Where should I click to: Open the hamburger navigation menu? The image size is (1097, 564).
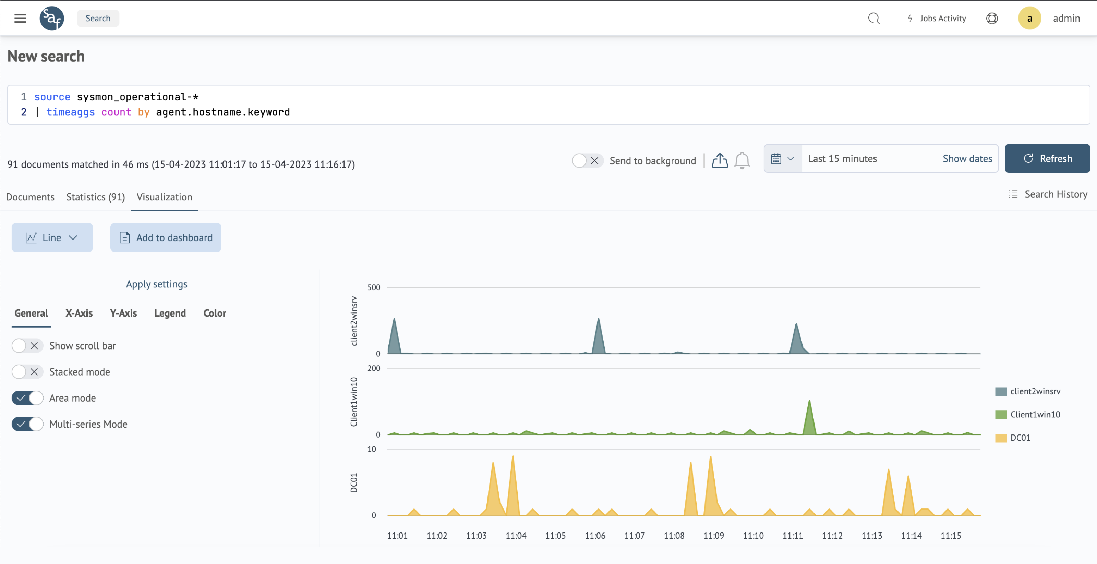pyautogui.click(x=20, y=18)
